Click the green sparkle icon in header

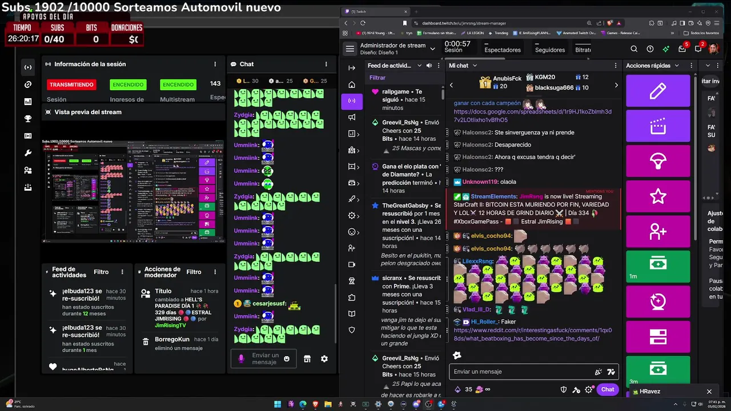click(x=666, y=49)
